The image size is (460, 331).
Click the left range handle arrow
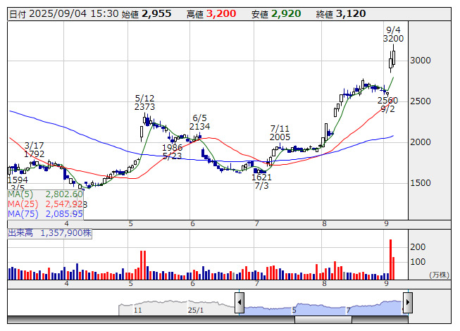pyautogui.click(x=239, y=302)
